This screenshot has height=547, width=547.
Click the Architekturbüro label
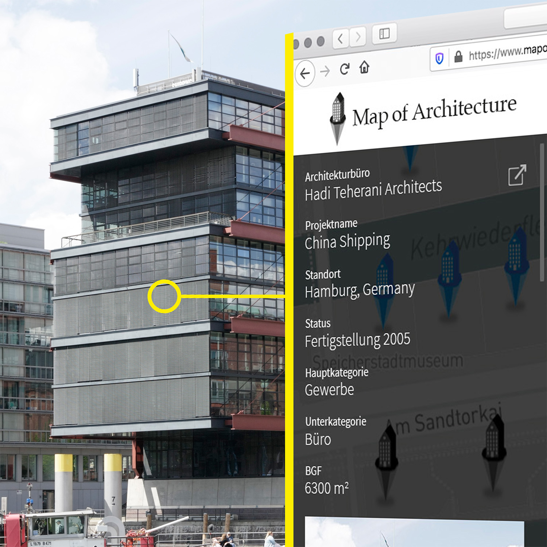(x=337, y=175)
